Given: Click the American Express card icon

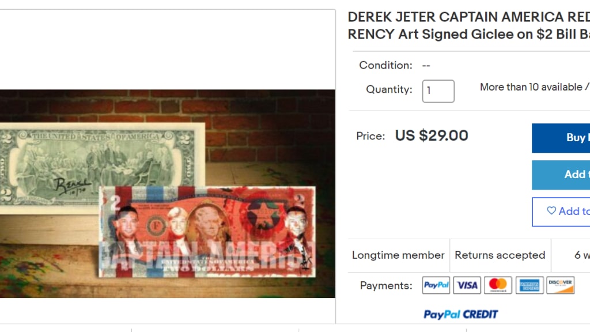Looking at the screenshot, I should [530, 285].
